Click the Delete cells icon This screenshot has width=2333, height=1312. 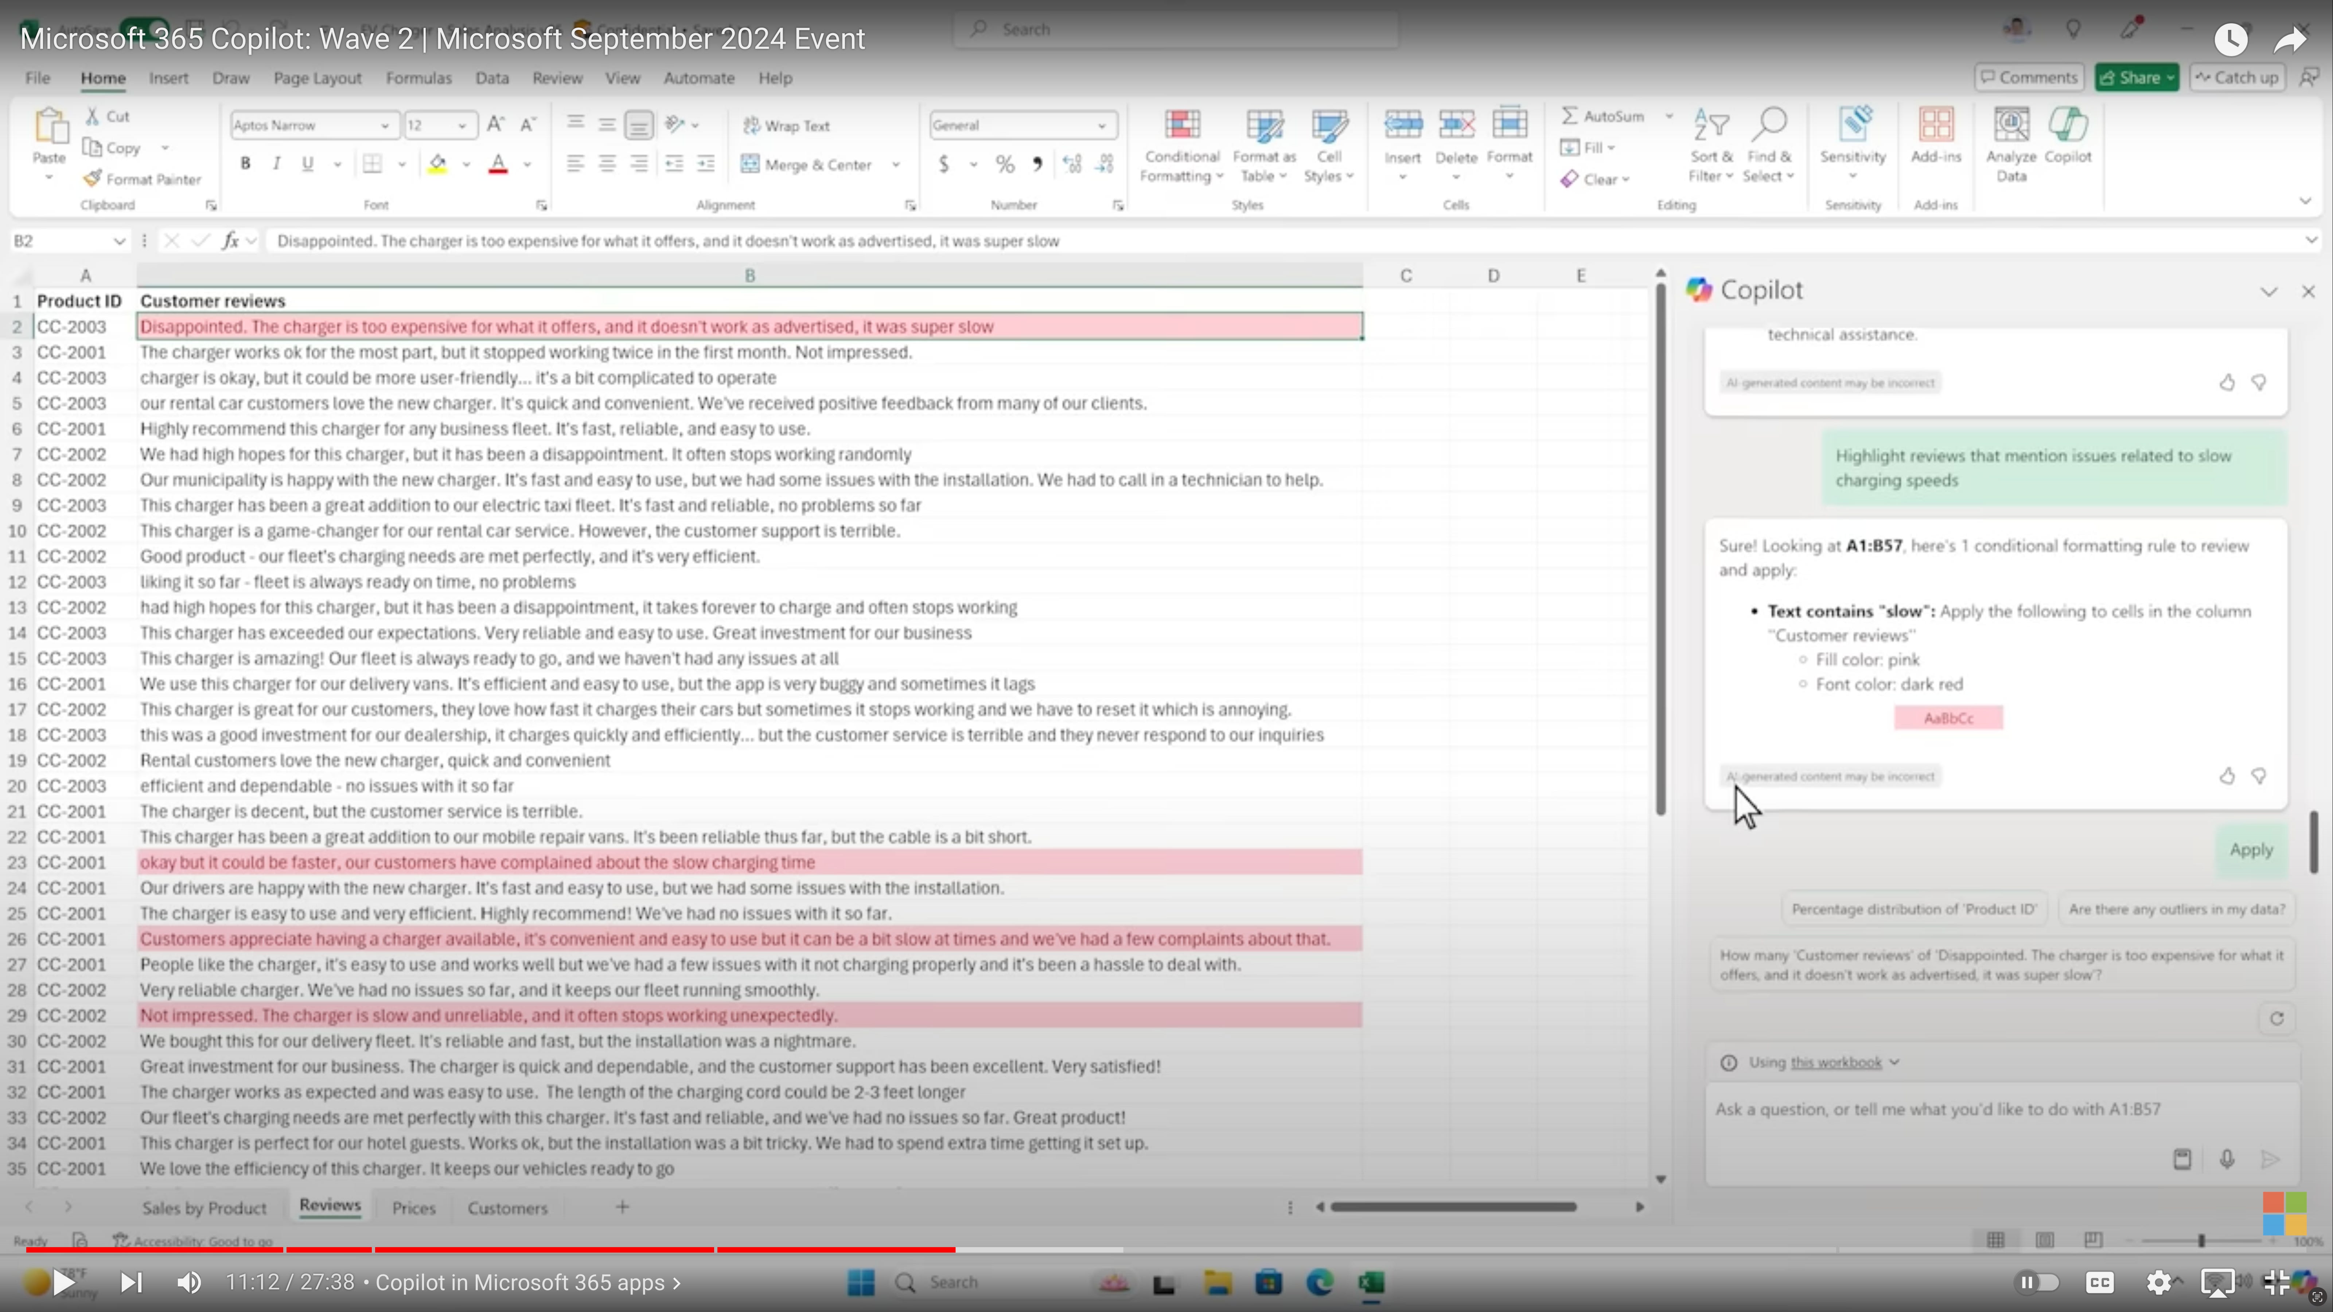coord(1456,124)
